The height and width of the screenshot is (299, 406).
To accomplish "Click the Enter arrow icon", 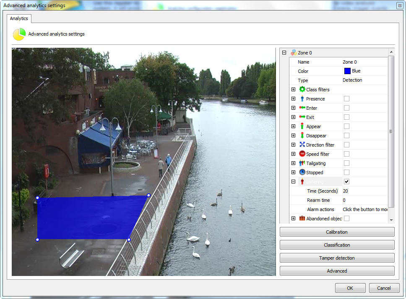I will pos(302,108).
